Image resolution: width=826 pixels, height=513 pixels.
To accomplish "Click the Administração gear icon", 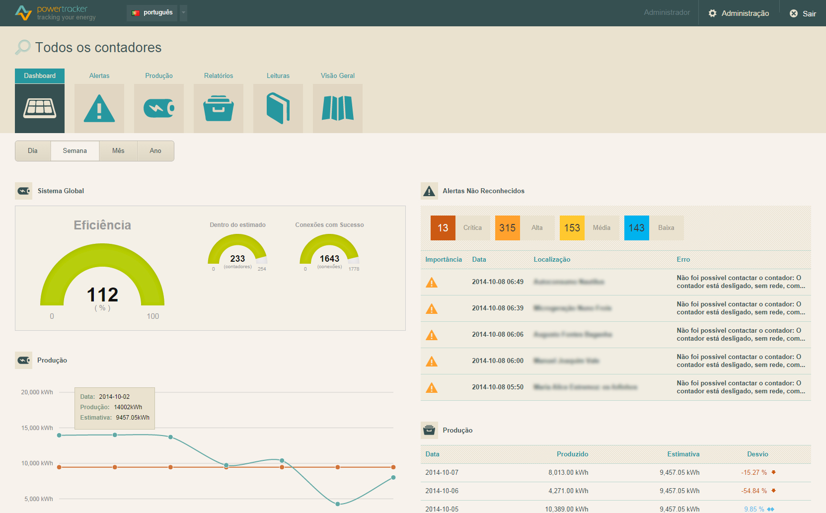I will tap(712, 13).
